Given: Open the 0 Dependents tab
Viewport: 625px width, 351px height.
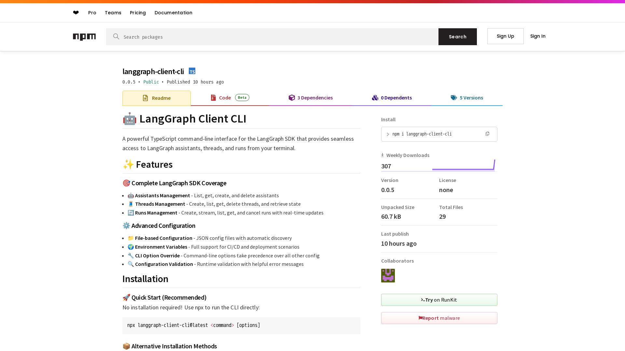Looking at the screenshot, I should (x=392, y=98).
